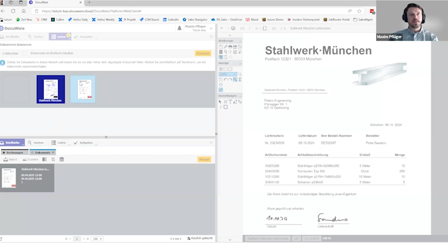Viewport: 448px width, 243px height.
Task: Click the fit-to-width icon in Anzeige
Action: tap(226, 69)
